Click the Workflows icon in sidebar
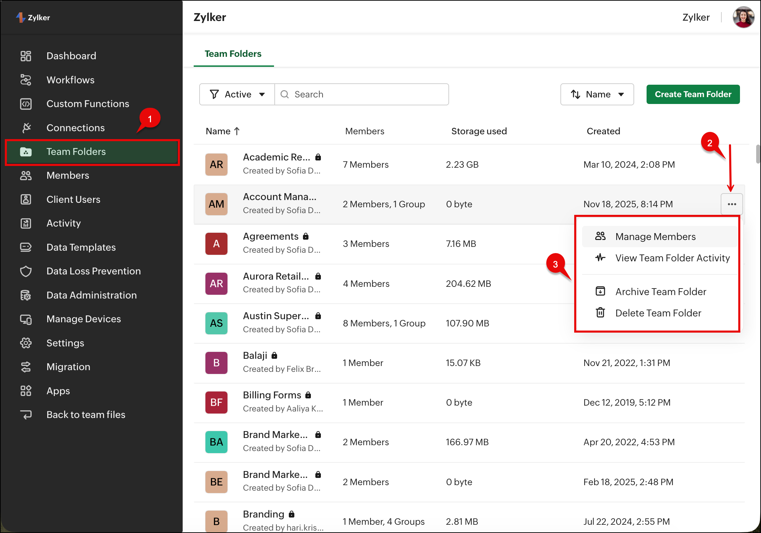Viewport: 761px width, 533px height. pos(26,80)
